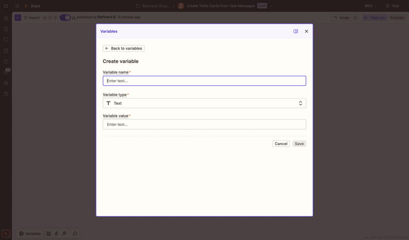Click the wrench tool icon in bottom toolbar
This screenshot has height=240, width=409.
[64, 233]
